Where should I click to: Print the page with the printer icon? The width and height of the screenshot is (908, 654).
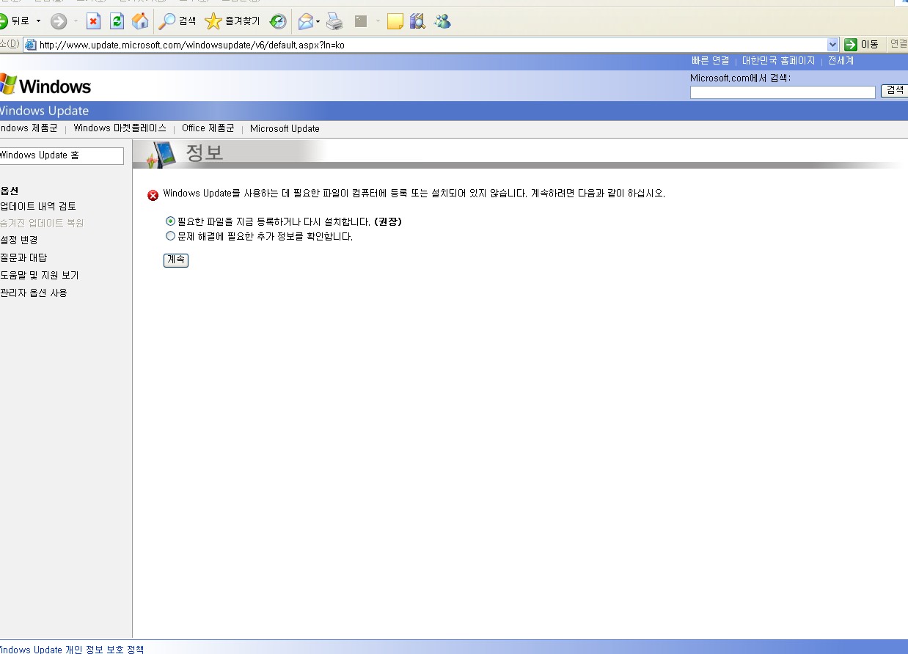click(x=334, y=21)
